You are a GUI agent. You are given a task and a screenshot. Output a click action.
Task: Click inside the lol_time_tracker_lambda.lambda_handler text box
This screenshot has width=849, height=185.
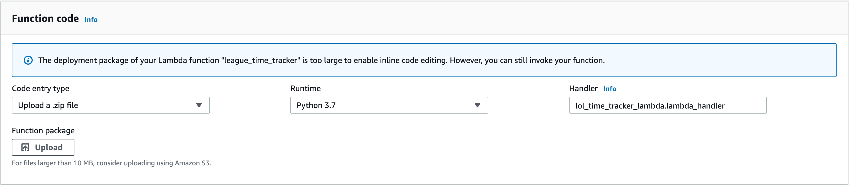pos(667,105)
